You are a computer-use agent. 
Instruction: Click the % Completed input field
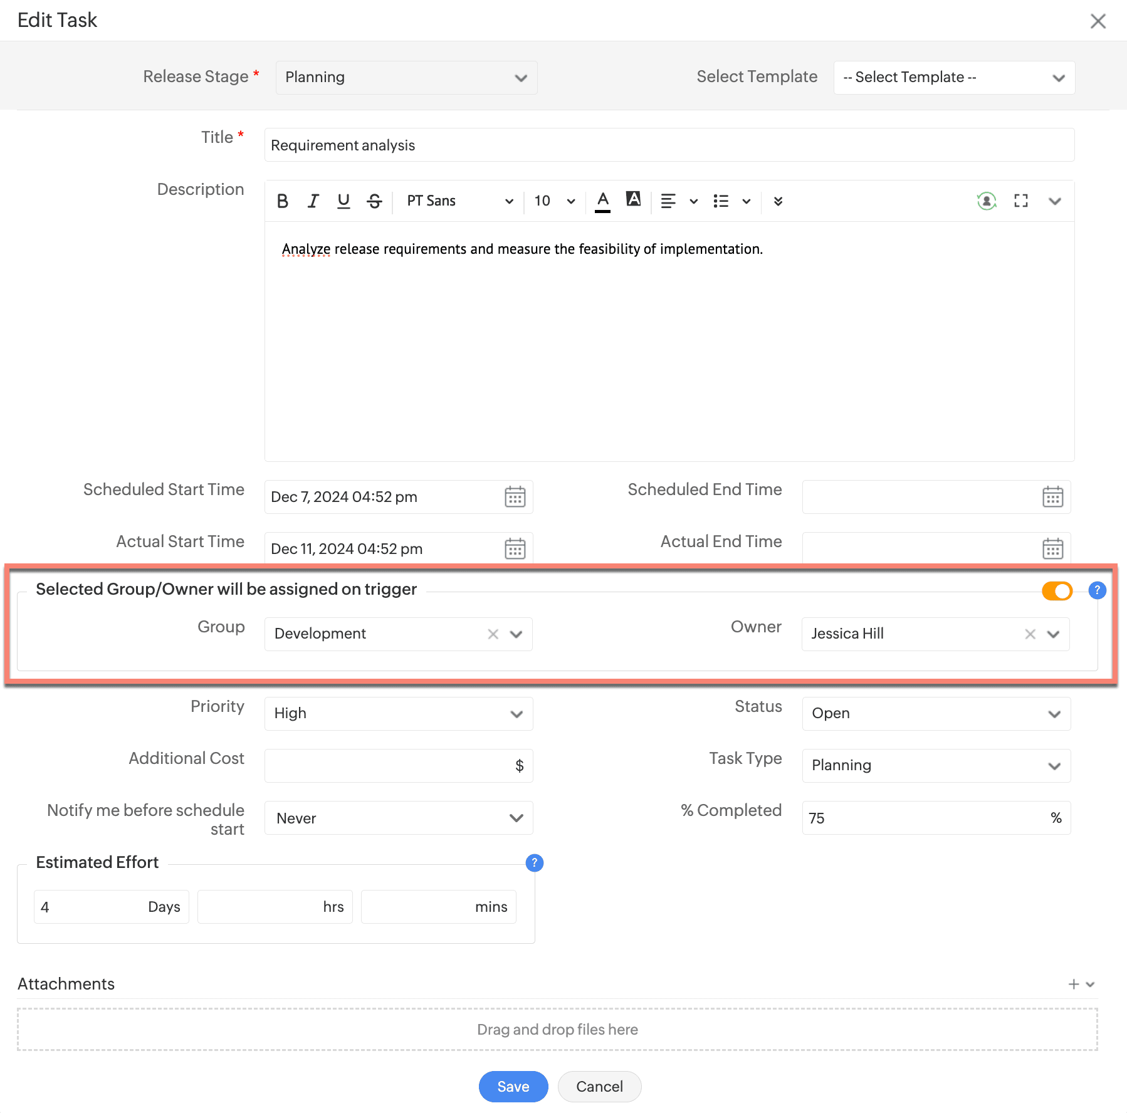(925, 818)
